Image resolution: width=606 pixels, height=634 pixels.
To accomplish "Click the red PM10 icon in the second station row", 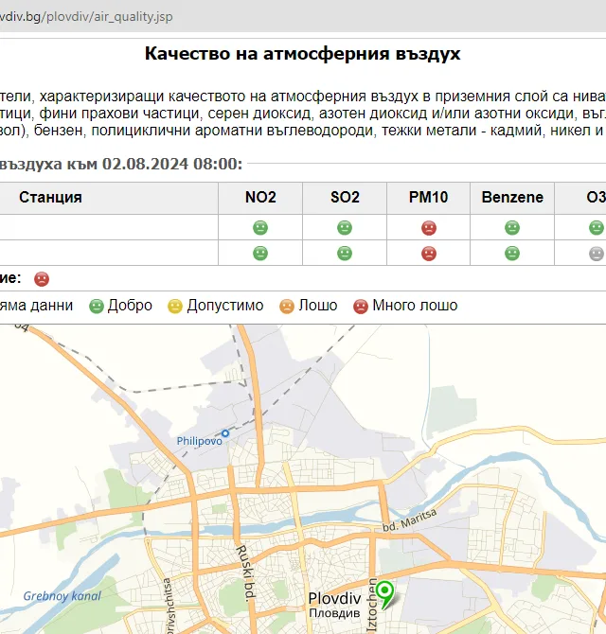I will (x=428, y=254).
